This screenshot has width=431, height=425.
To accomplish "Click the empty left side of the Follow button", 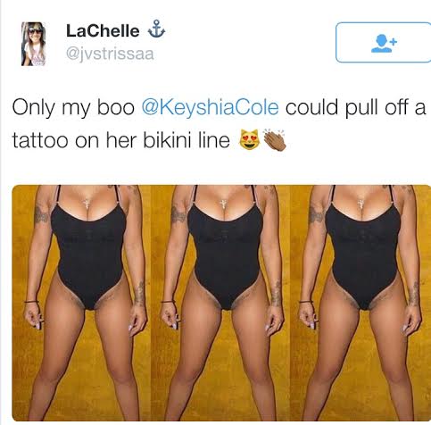I will pyautogui.click(x=352, y=43).
